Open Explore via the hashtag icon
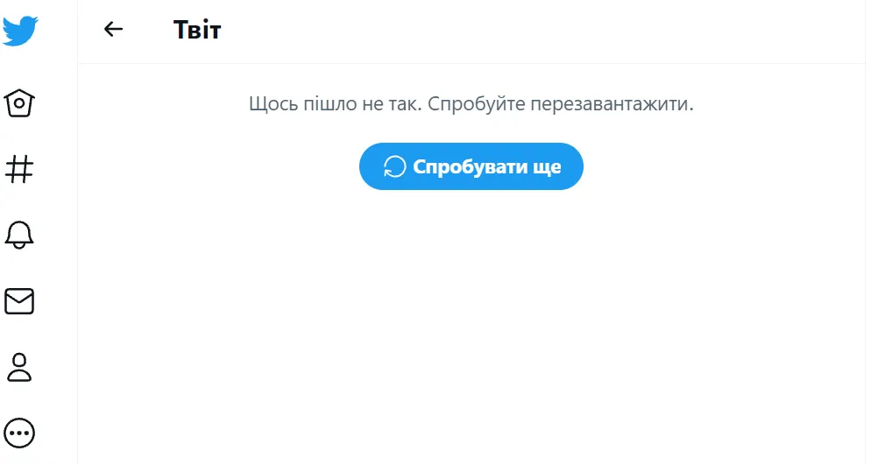 [20, 168]
